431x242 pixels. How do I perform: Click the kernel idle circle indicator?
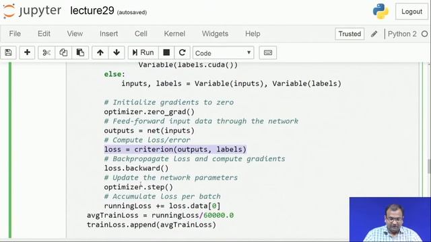[x=425, y=34]
